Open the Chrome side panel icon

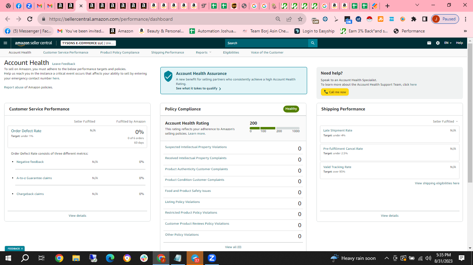coord(425,19)
